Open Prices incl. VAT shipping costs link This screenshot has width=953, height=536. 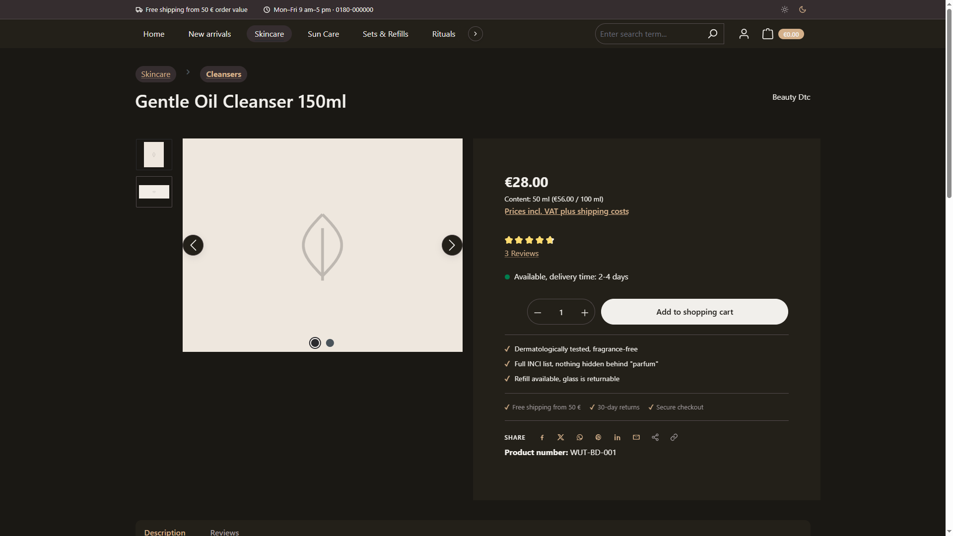pyautogui.click(x=566, y=211)
